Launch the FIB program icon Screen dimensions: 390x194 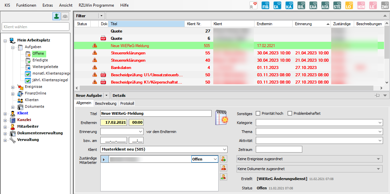coord(265,6)
